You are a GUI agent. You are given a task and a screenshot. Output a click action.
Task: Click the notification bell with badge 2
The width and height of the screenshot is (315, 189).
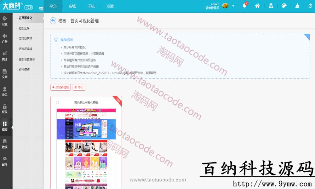coord(244,6)
